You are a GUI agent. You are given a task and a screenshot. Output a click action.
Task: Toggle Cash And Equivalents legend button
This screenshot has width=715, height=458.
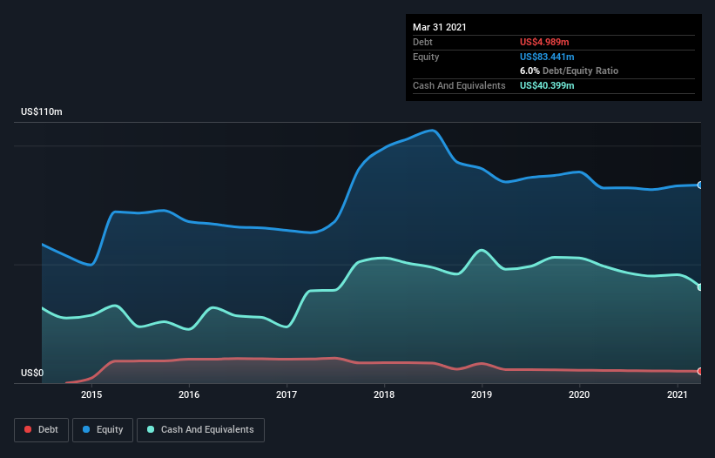(200, 430)
